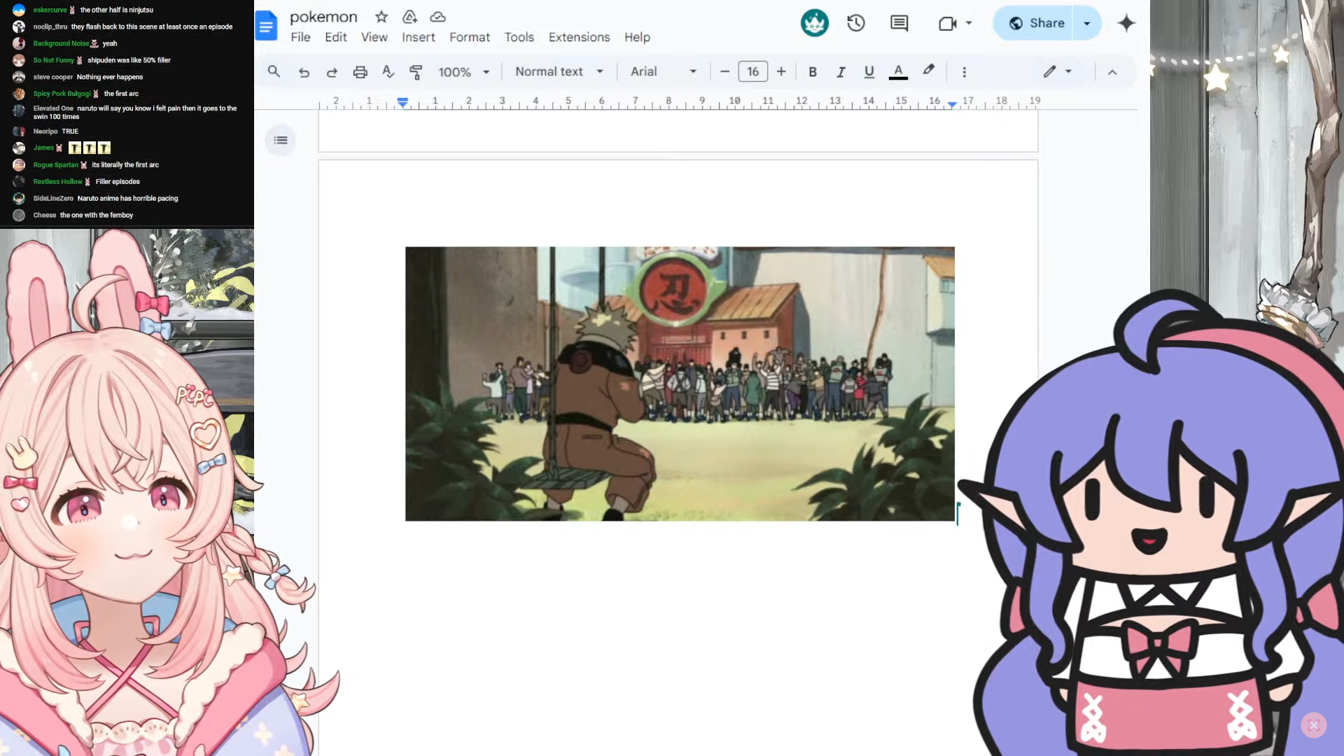This screenshot has height=756, width=1344.
Task: Open the comments history icon
Action: point(899,23)
